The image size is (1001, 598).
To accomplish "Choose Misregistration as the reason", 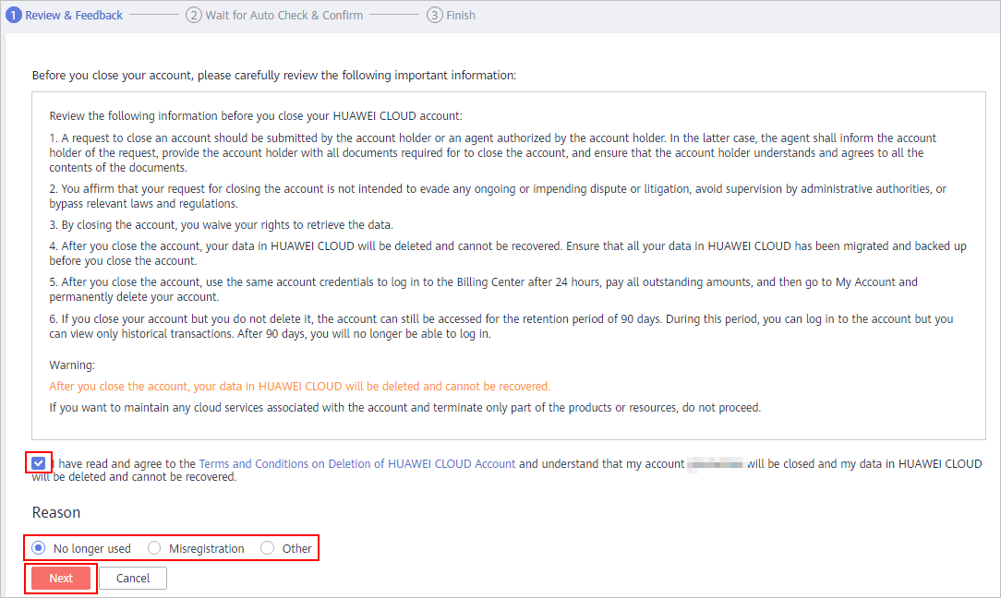I will pyautogui.click(x=154, y=548).
